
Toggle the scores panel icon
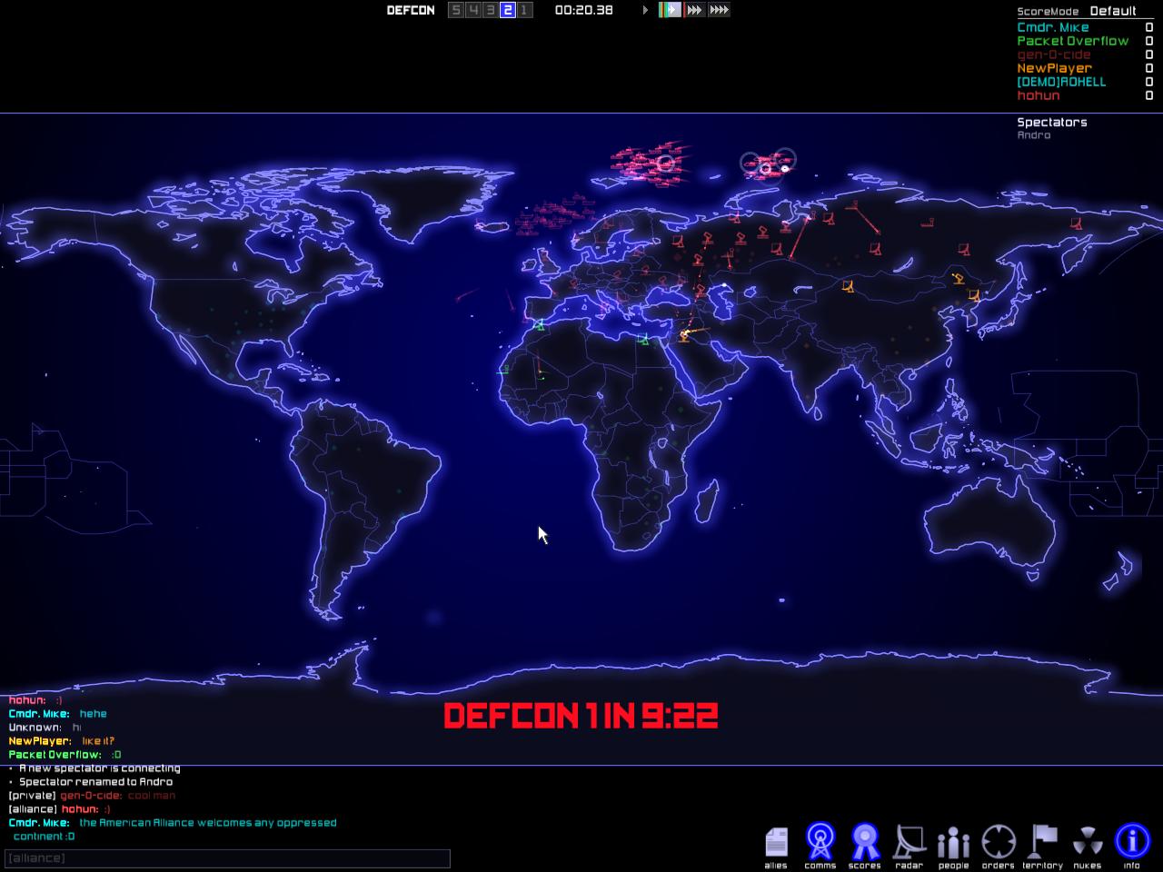pyautogui.click(x=865, y=843)
